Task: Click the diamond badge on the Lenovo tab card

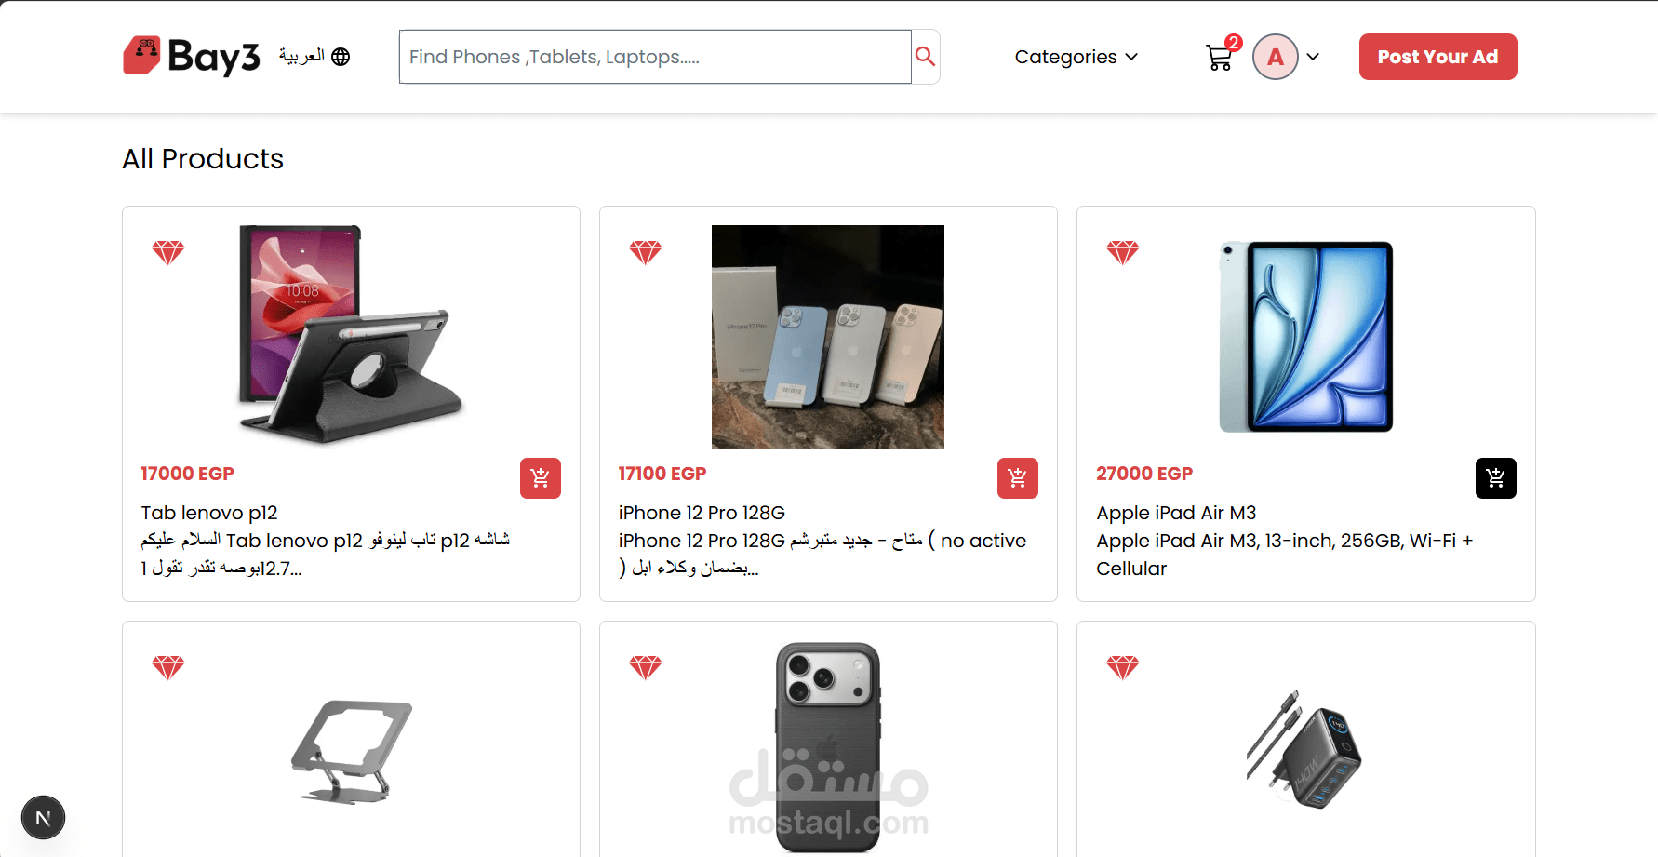Action: point(168,252)
